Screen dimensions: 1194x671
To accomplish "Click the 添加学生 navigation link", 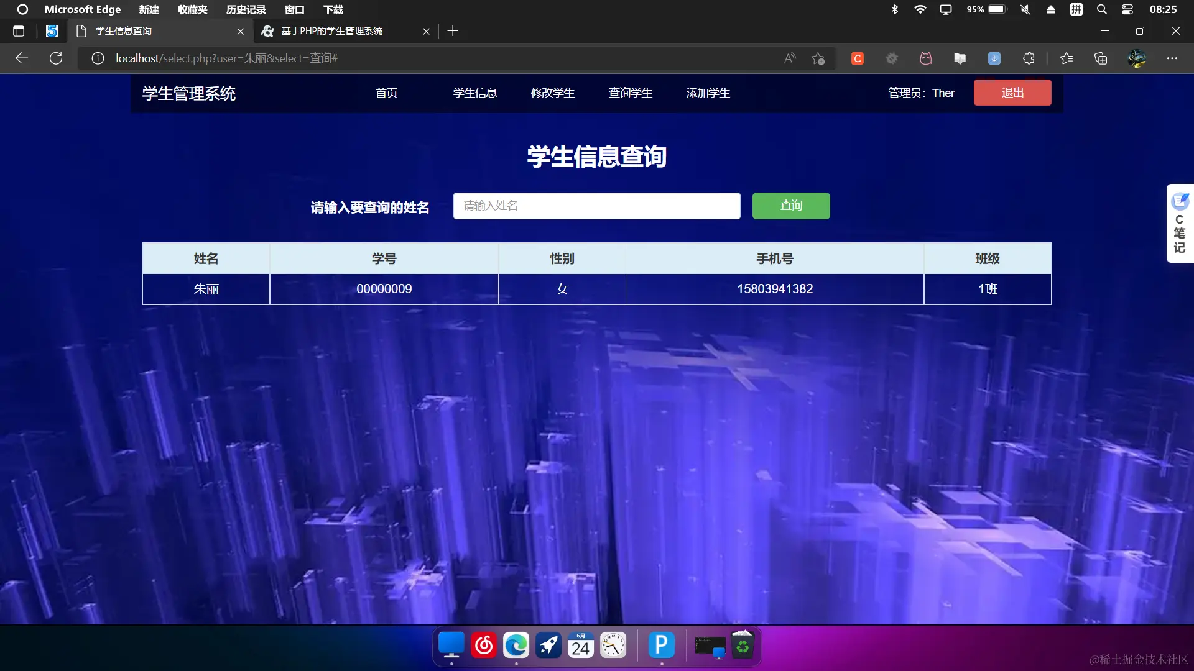I will [x=708, y=93].
